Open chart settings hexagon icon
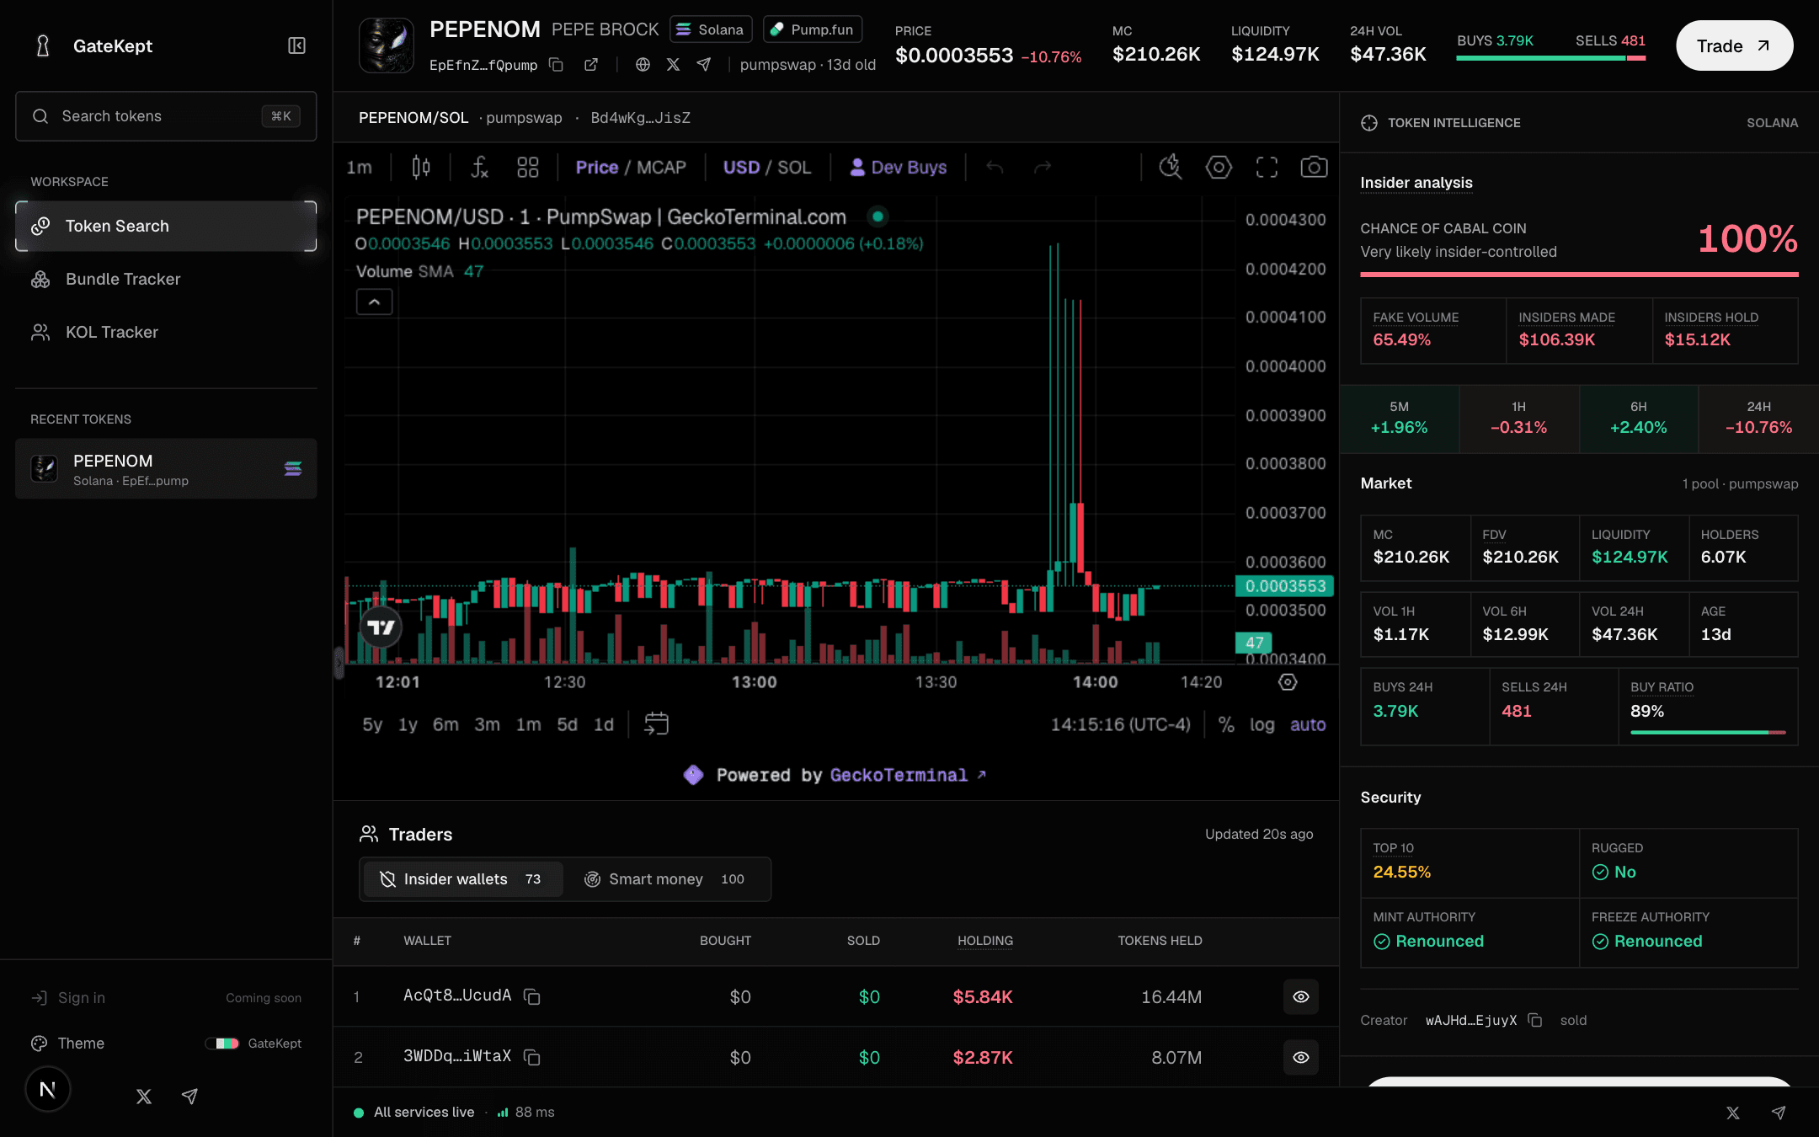 [x=1219, y=168]
